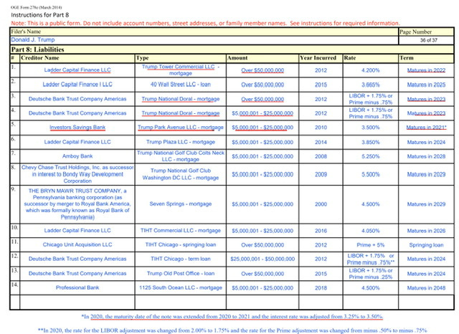Select the 2008 year incurred cell
This screenshot has height=334, width=459.
(321, 156)
